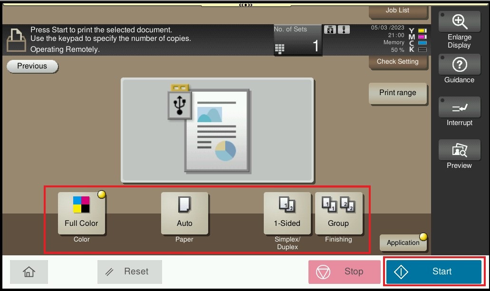Click the USB device status icon
The image size is (490, 291).
click(330, 29)
